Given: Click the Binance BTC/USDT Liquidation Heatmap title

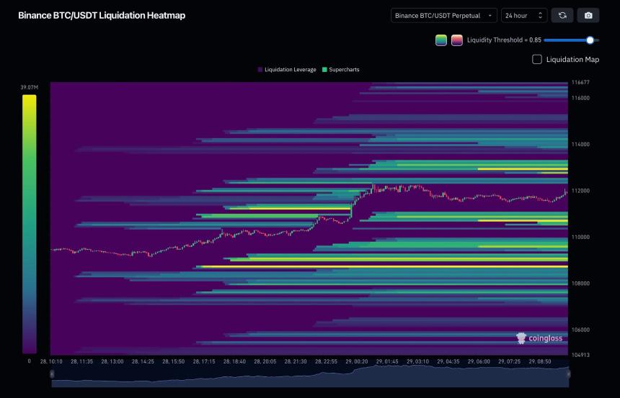Looking at the screenshot, I should click(102, 15).
